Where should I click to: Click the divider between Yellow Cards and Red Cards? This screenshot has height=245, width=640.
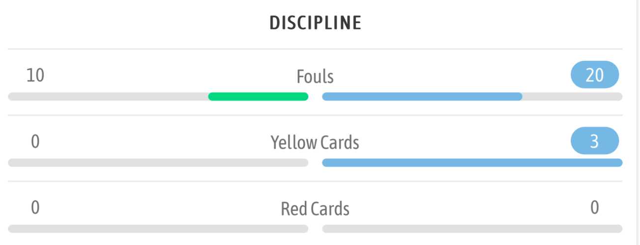tap(315, 181)
